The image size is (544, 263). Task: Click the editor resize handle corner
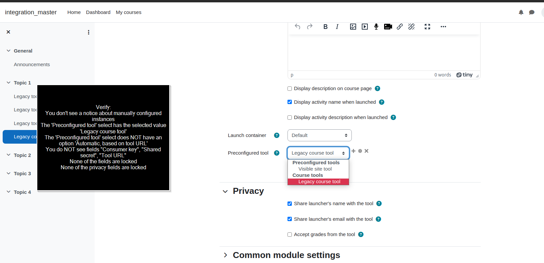click(x=477, y=76)
